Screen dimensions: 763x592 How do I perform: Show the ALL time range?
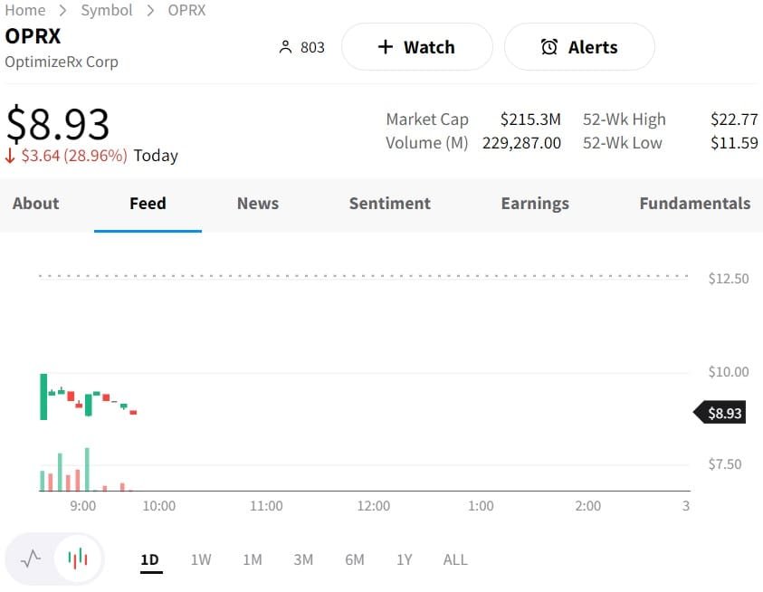point(455,559)
